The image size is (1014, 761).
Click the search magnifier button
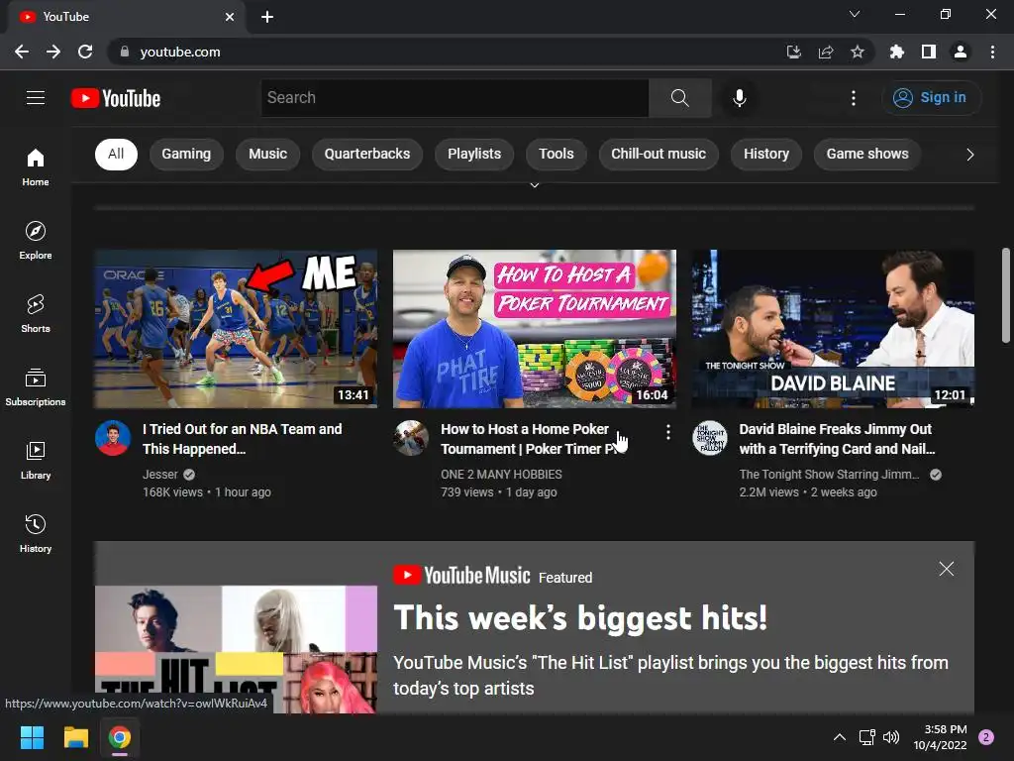(x=679, y=98)
